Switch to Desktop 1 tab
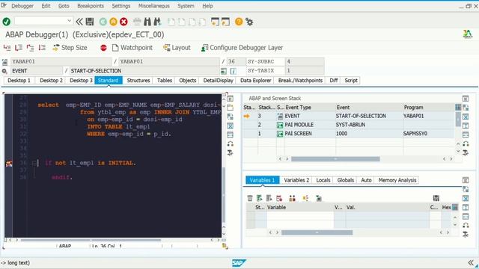479x269 pixels. (19, 80)
